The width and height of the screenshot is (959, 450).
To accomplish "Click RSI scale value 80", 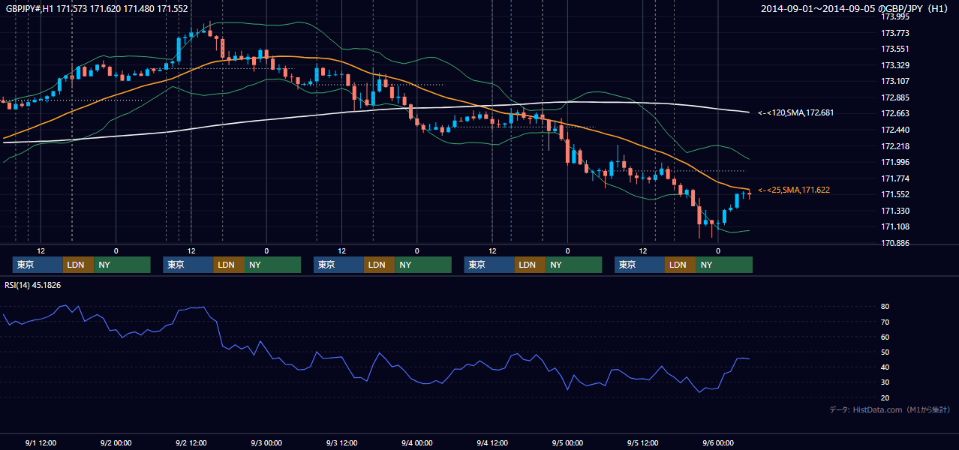I will pos(885,307).
